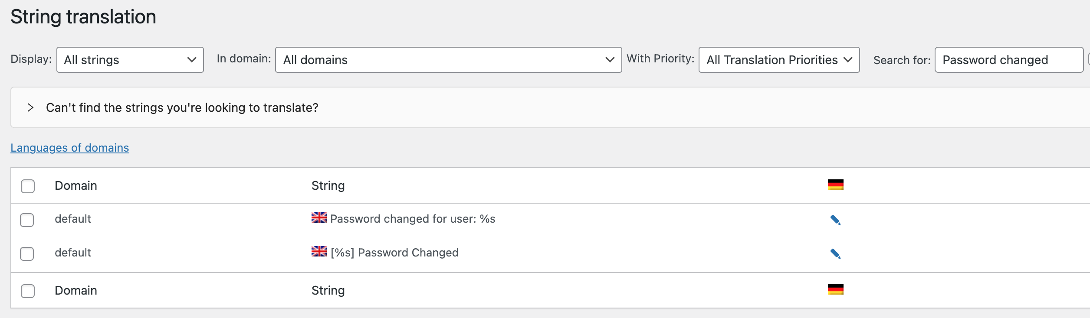The height and width of the screenshot is (318, 1090).
Task: Click the 'Domain' column header
Action: (x=76, y=185)
